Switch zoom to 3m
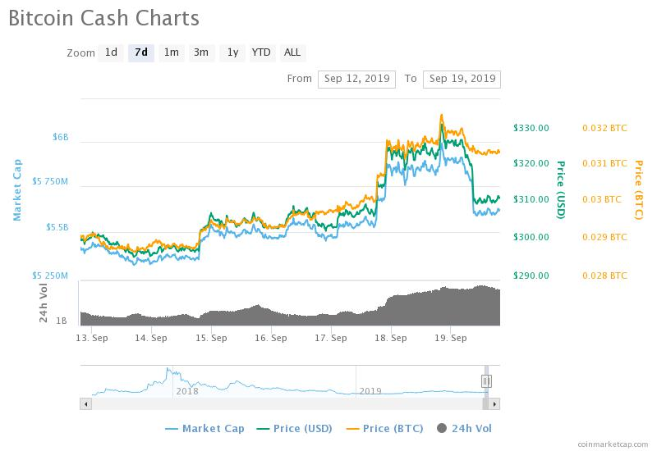 point(201,52)
